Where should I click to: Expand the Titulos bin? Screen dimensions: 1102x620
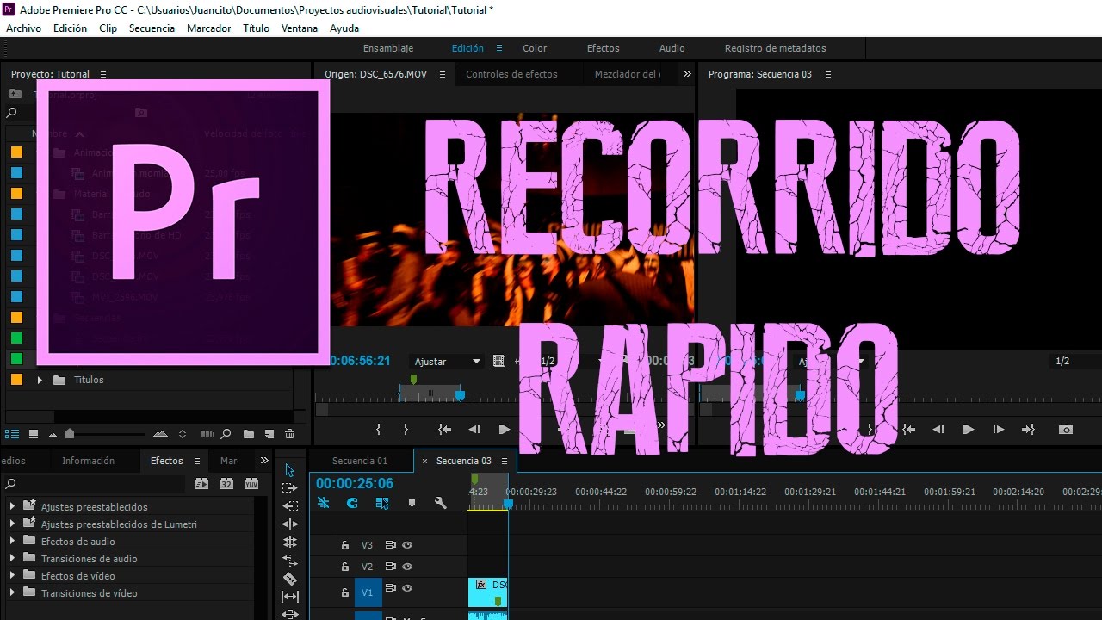click(40, 380)
